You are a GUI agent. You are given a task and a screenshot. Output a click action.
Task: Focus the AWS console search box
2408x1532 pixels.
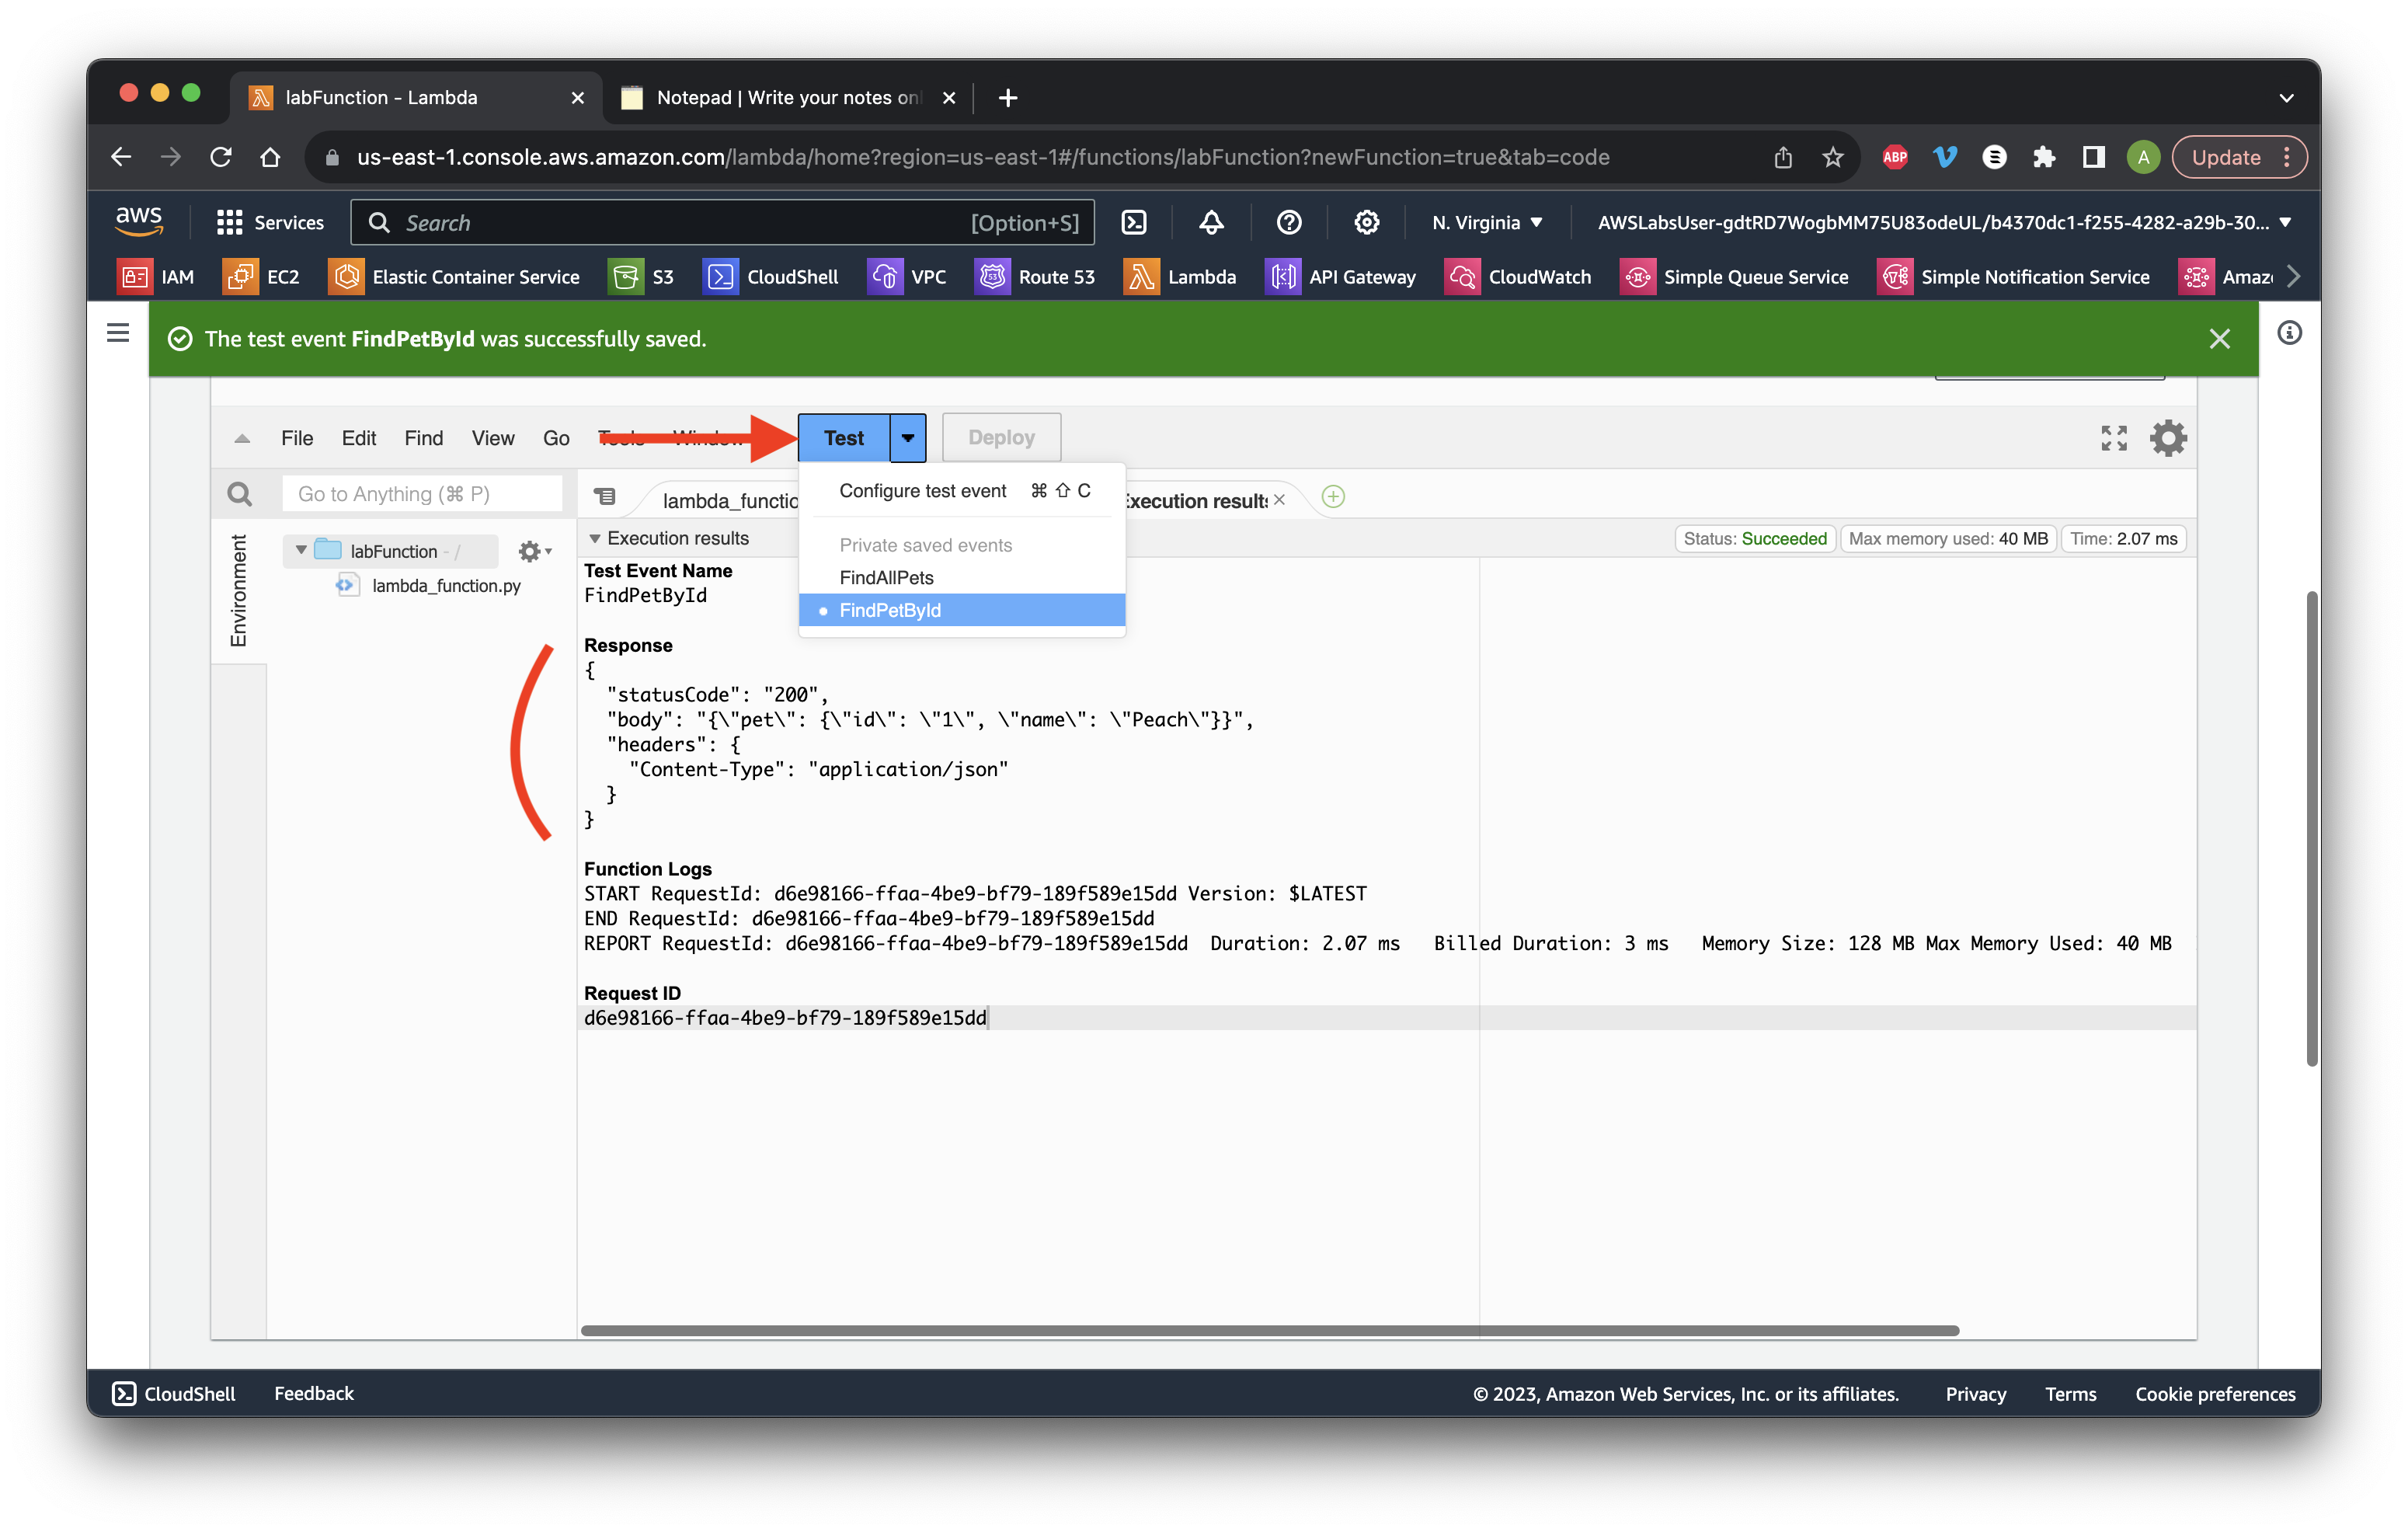[722, 222]
